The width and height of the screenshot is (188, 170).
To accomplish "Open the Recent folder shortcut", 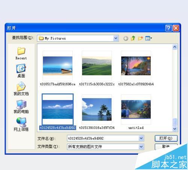I will (x=21, y=53).
